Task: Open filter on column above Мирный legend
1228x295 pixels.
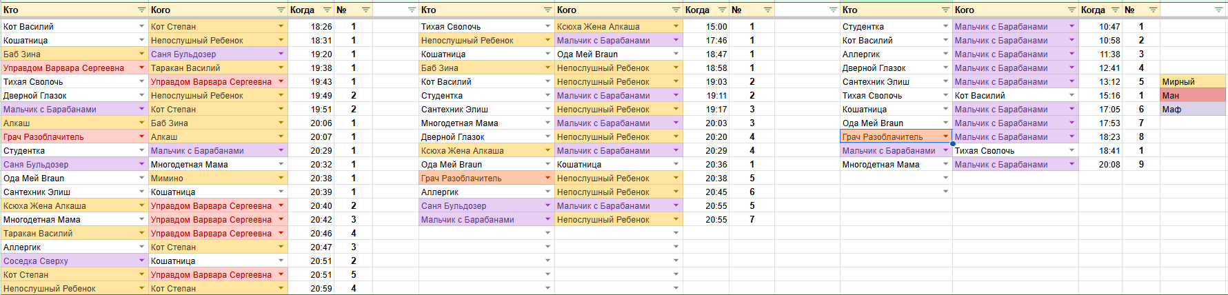Action: [1218, 10]
